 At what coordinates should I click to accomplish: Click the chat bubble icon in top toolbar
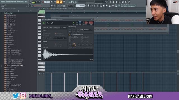(x=129, y=2)
